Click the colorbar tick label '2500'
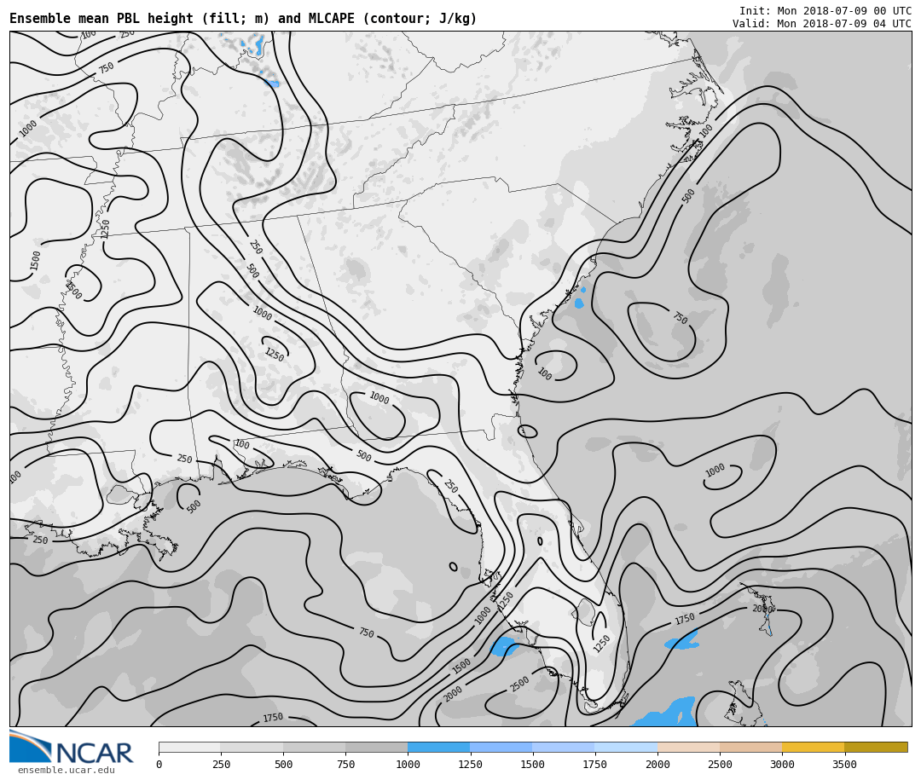 coord(720,764)
